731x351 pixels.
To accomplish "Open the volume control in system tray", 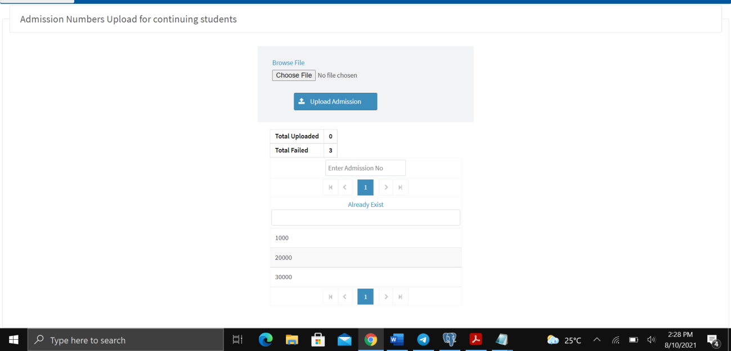I will [652, 340].
